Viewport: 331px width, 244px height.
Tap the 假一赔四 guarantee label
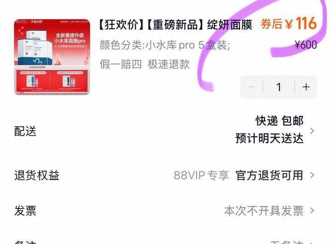click(121, 64)
